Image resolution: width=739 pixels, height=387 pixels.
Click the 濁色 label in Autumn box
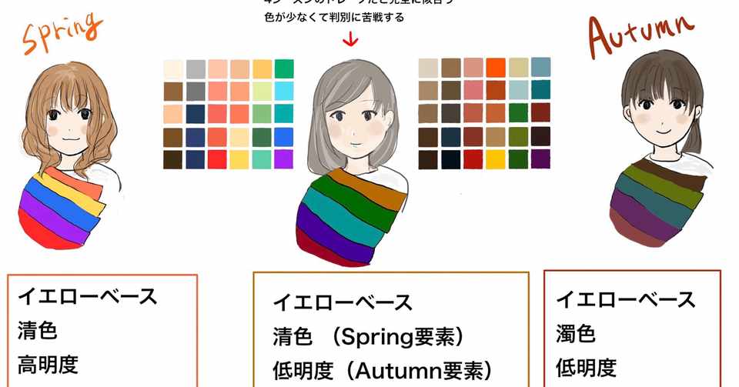[x=576, y=333]
